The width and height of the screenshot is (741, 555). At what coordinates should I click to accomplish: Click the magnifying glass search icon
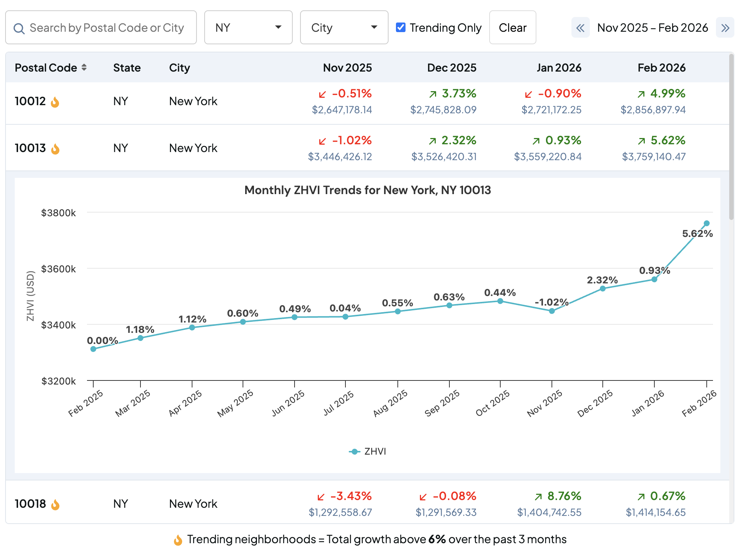pyautogui.click(x=19, y=28)
